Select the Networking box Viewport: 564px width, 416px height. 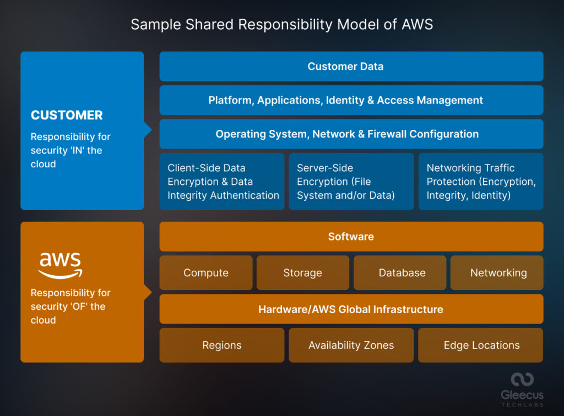point(497,272)
